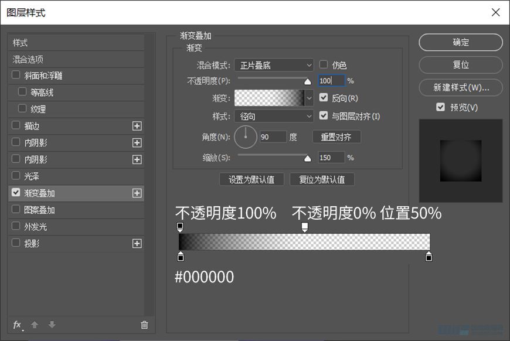Enable the 仿色 checkbox
Screen dimensions: 510x341
323,65
